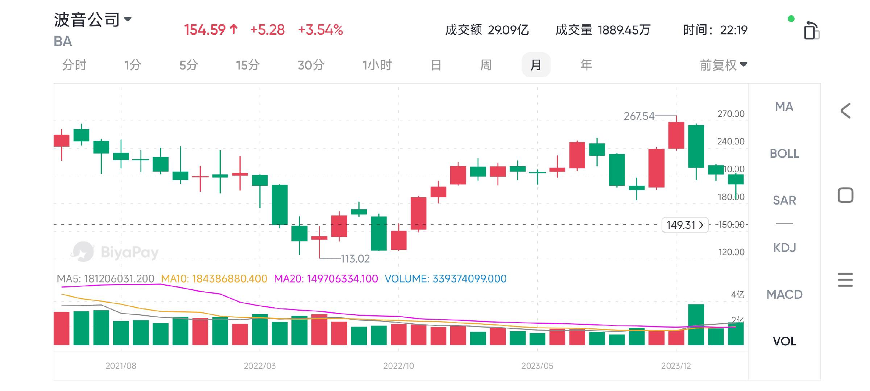Viewport: 870px width, 391px height.
Task: Enable the MA indicator
Action: click(784, 107)
